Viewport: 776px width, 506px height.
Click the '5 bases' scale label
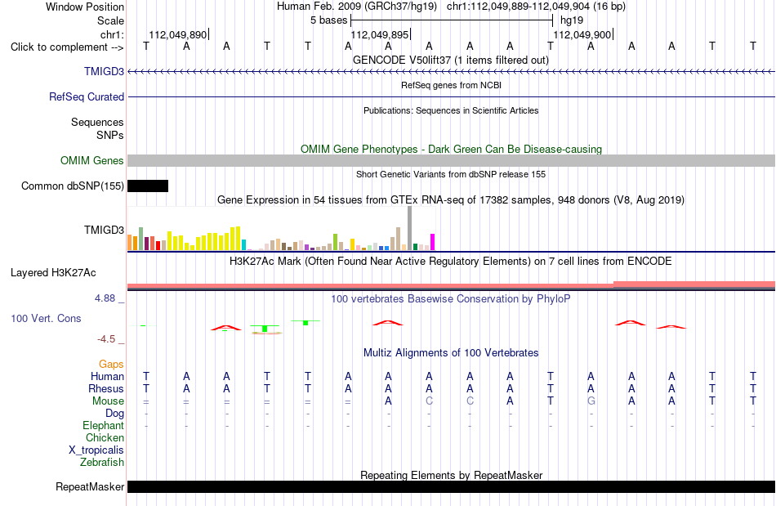click(x=328, y=20)
